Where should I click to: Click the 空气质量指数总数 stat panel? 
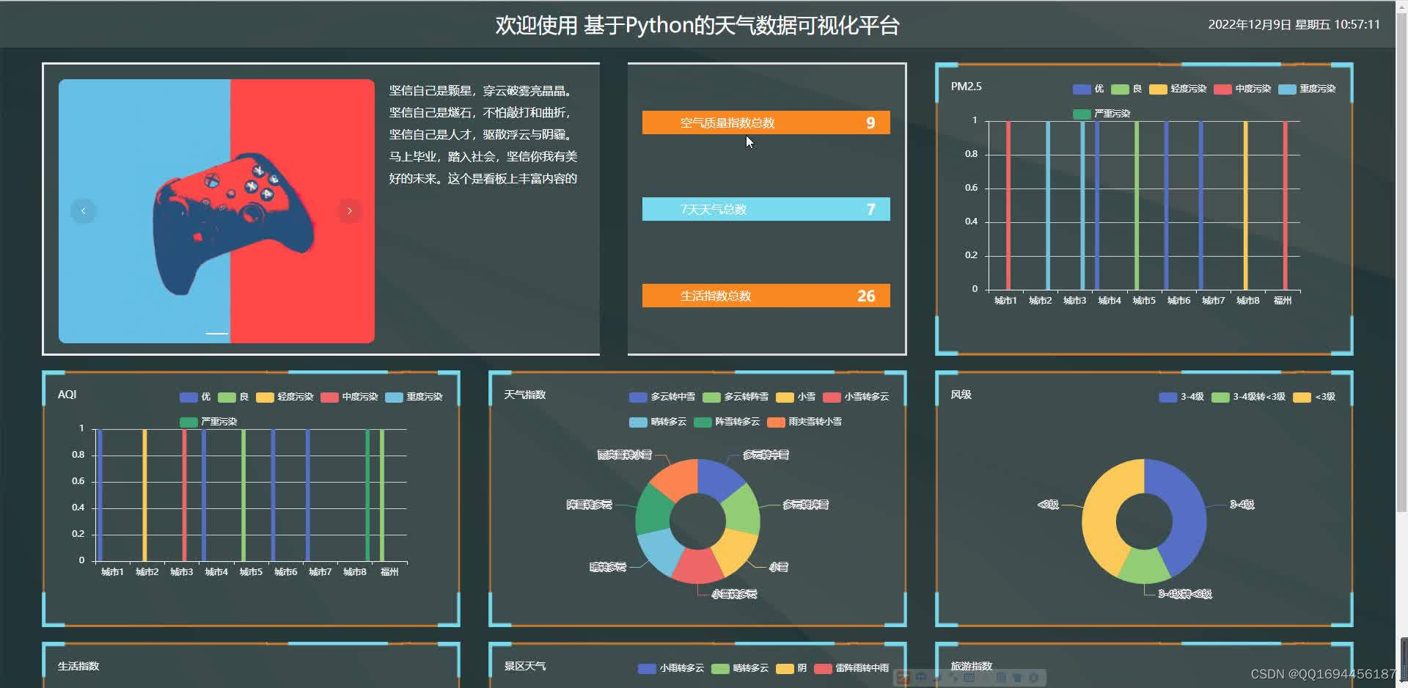click(766, 122)
